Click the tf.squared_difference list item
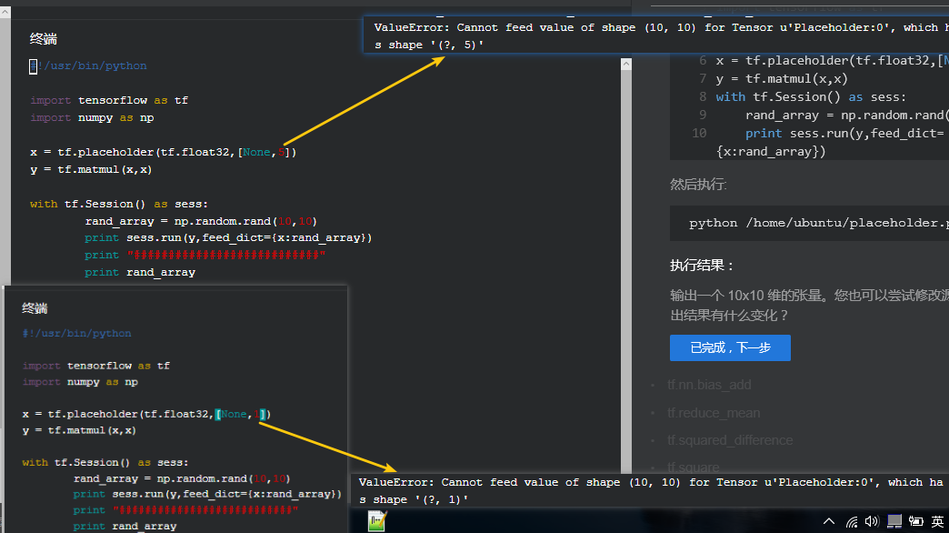This screenshot has width=949, height=533. click(730, 440)
